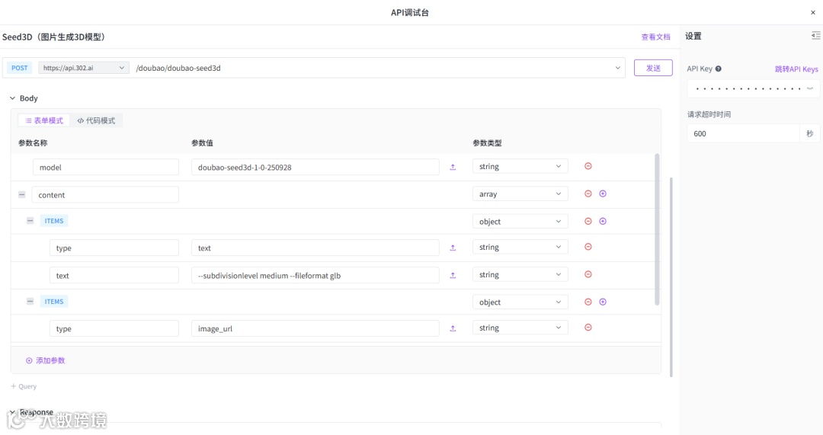Edit the --subdivisionlevel medium value field

pos(315,275)
